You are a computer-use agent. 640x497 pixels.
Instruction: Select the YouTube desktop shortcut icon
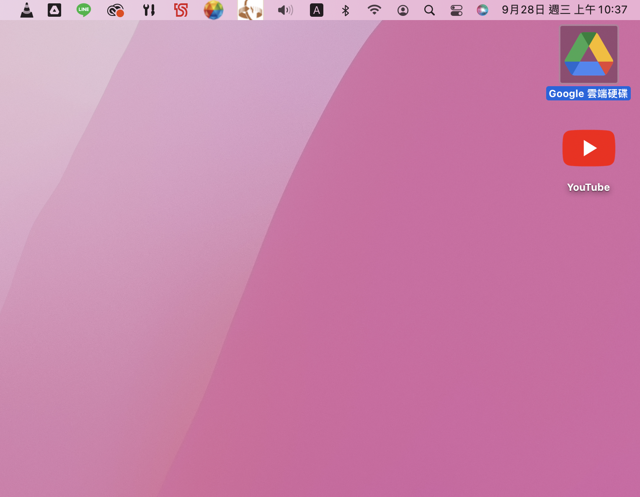click(589, 148)
